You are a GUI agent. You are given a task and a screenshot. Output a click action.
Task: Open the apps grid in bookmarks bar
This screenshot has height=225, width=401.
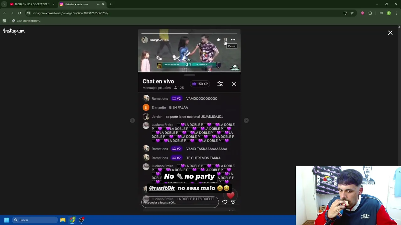[4, 21]
